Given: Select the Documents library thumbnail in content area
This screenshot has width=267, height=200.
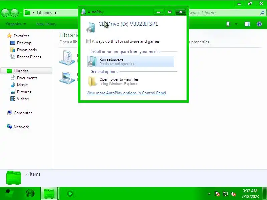Looking at the screenshot, I should 67,58.
